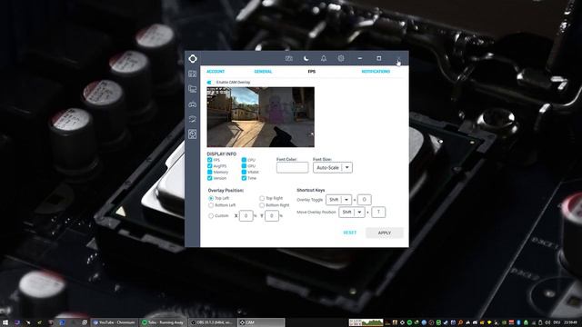This screenshot has width=582, height=327.
Task: Select the FPS tab
Action: coord(312,72)
